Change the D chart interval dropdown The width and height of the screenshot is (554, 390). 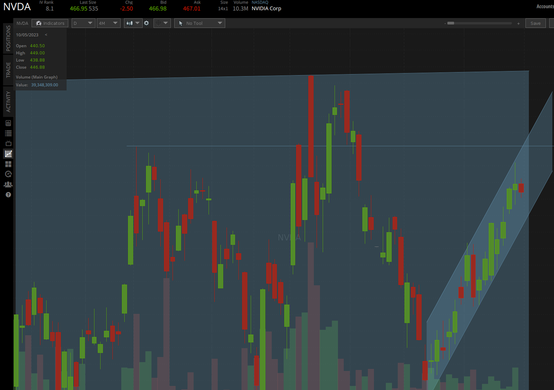(83, 23)
